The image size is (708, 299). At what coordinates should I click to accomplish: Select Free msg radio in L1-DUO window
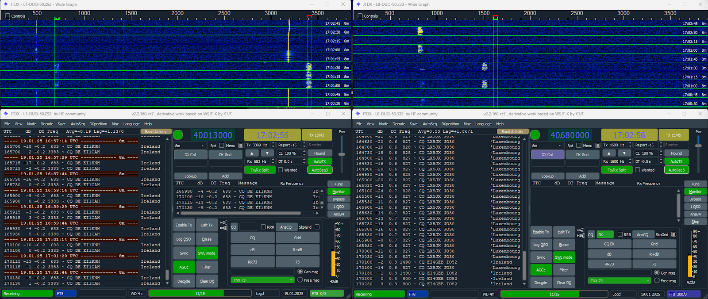click(300, 280)
